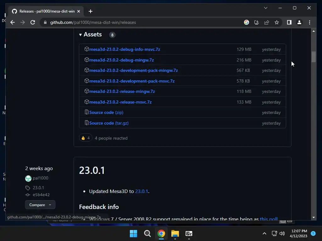Download mesa3d-23.0.2-release-msvc.7z
The image size is (322, 241).
[x=120, y=102]
